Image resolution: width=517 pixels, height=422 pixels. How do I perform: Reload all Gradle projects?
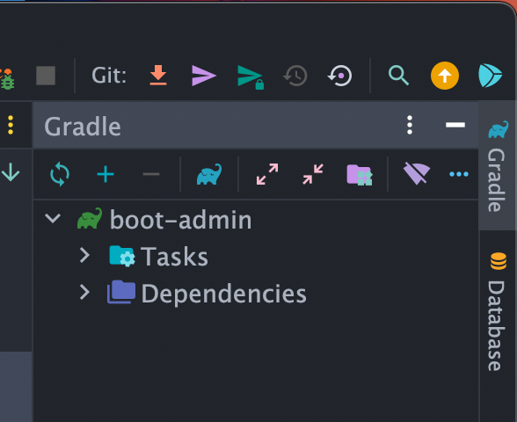pos(60,174)
